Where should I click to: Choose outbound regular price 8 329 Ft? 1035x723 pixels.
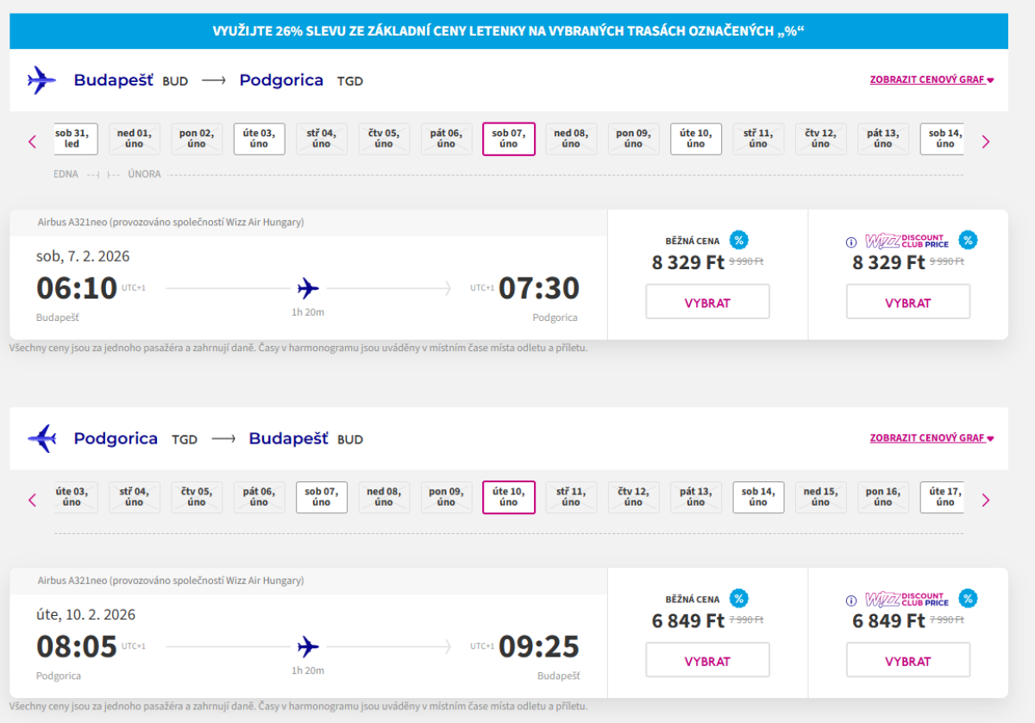[707, 303]
